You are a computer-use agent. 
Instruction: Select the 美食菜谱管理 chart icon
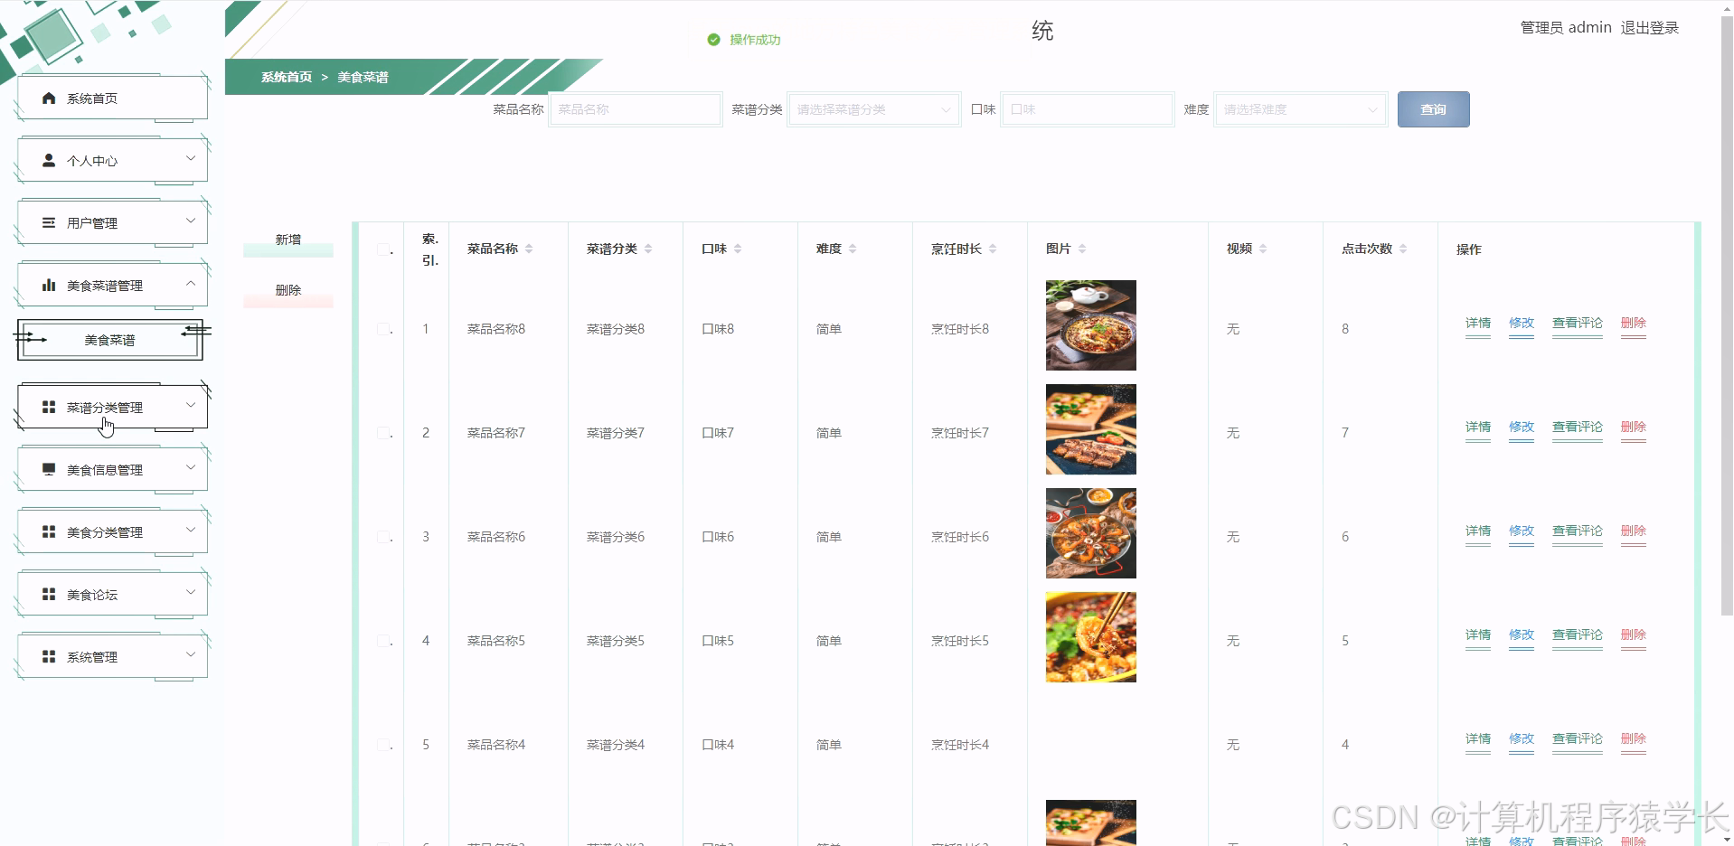click(49, 284)
